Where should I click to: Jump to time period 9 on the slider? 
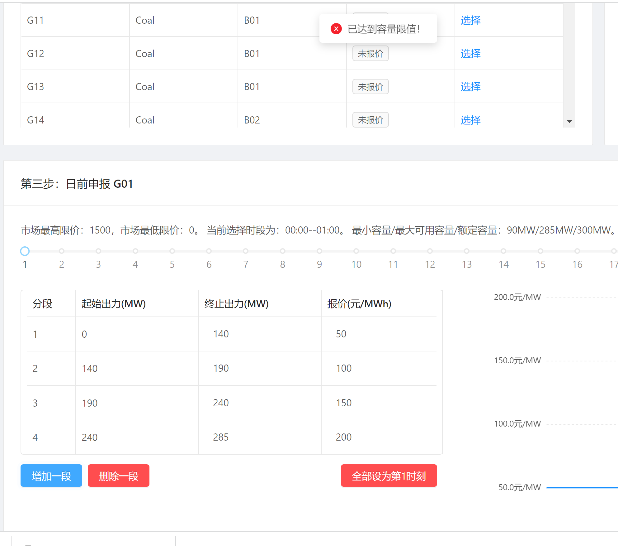click(x=319, y=251)
